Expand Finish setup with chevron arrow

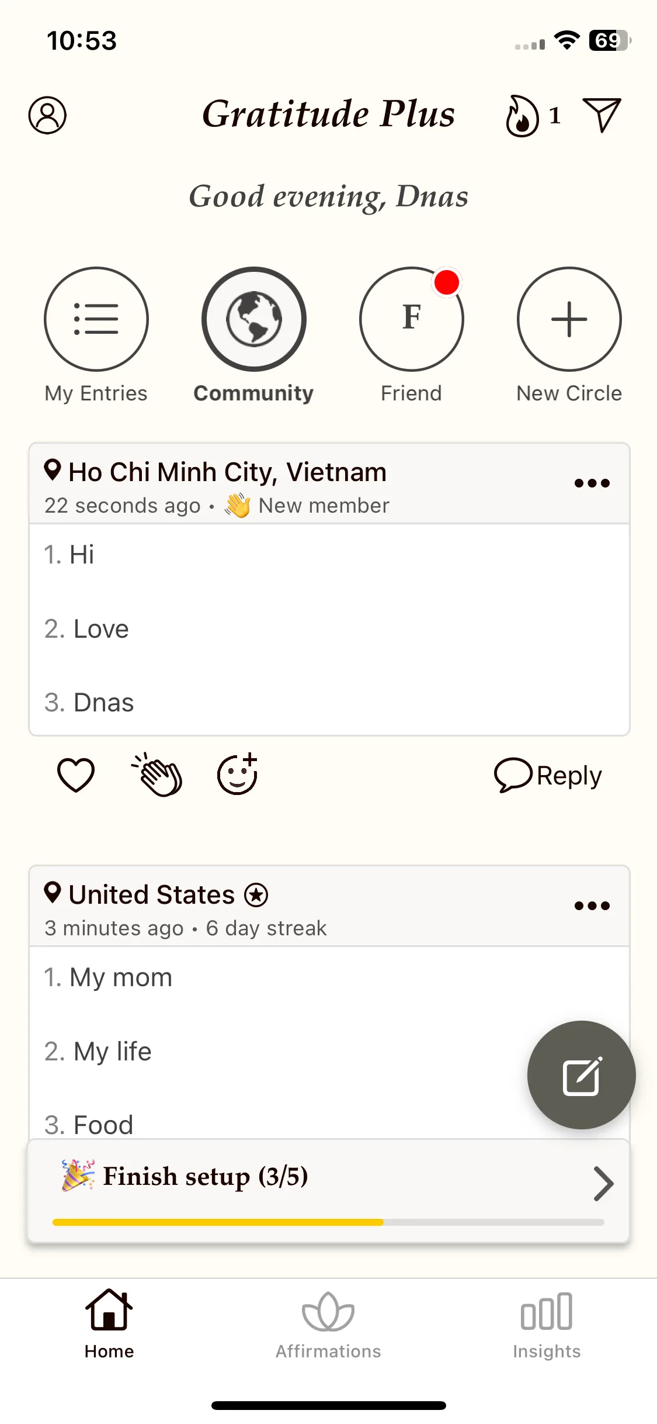[x=603, y=1183]
